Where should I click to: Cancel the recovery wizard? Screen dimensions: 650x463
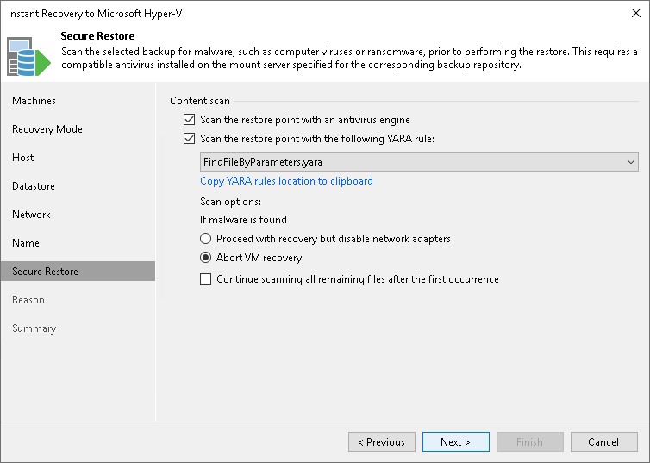point(604,441)
